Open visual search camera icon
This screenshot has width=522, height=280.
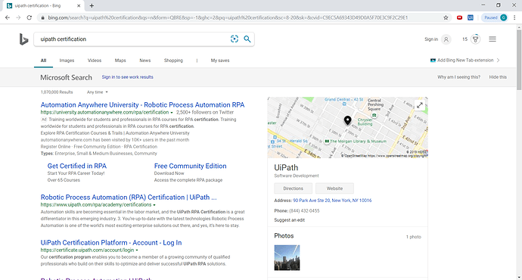(235, 39)
